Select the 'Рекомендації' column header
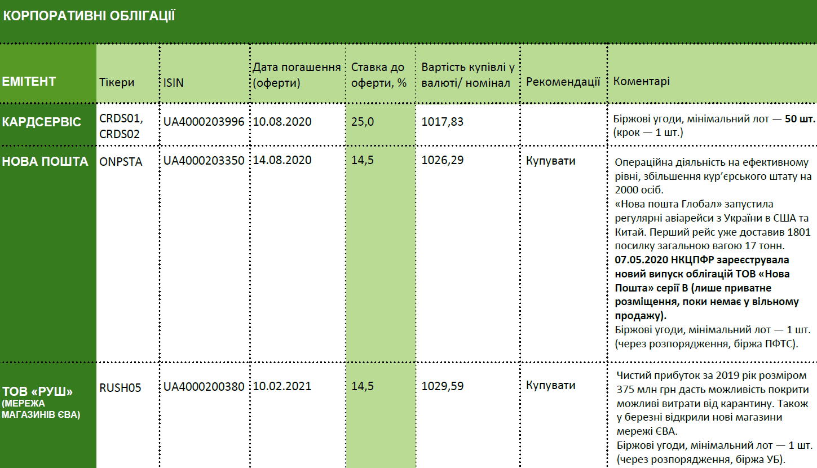Viewport: 817px width, 468px height. 563,81
